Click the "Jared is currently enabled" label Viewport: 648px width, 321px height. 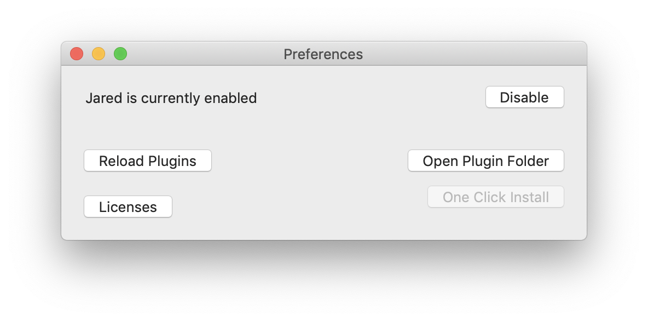(x=171, y=98)
